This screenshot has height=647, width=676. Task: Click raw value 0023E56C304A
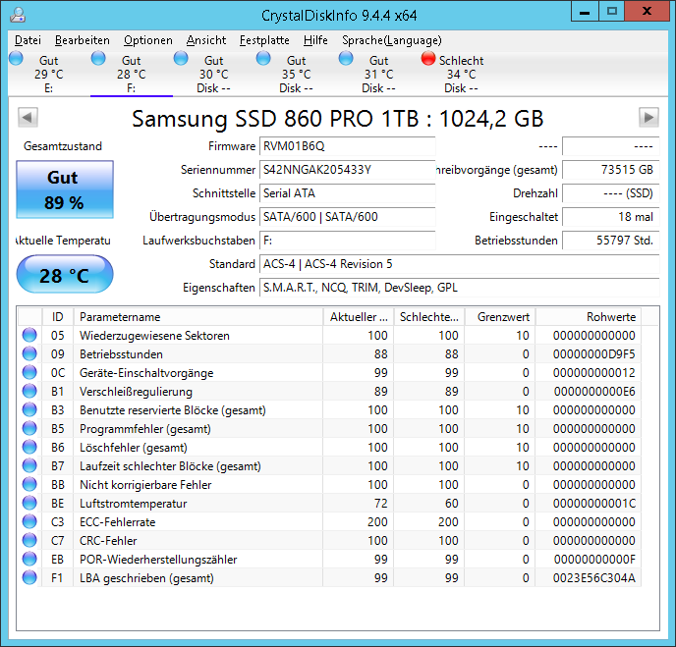coord(594,578)
